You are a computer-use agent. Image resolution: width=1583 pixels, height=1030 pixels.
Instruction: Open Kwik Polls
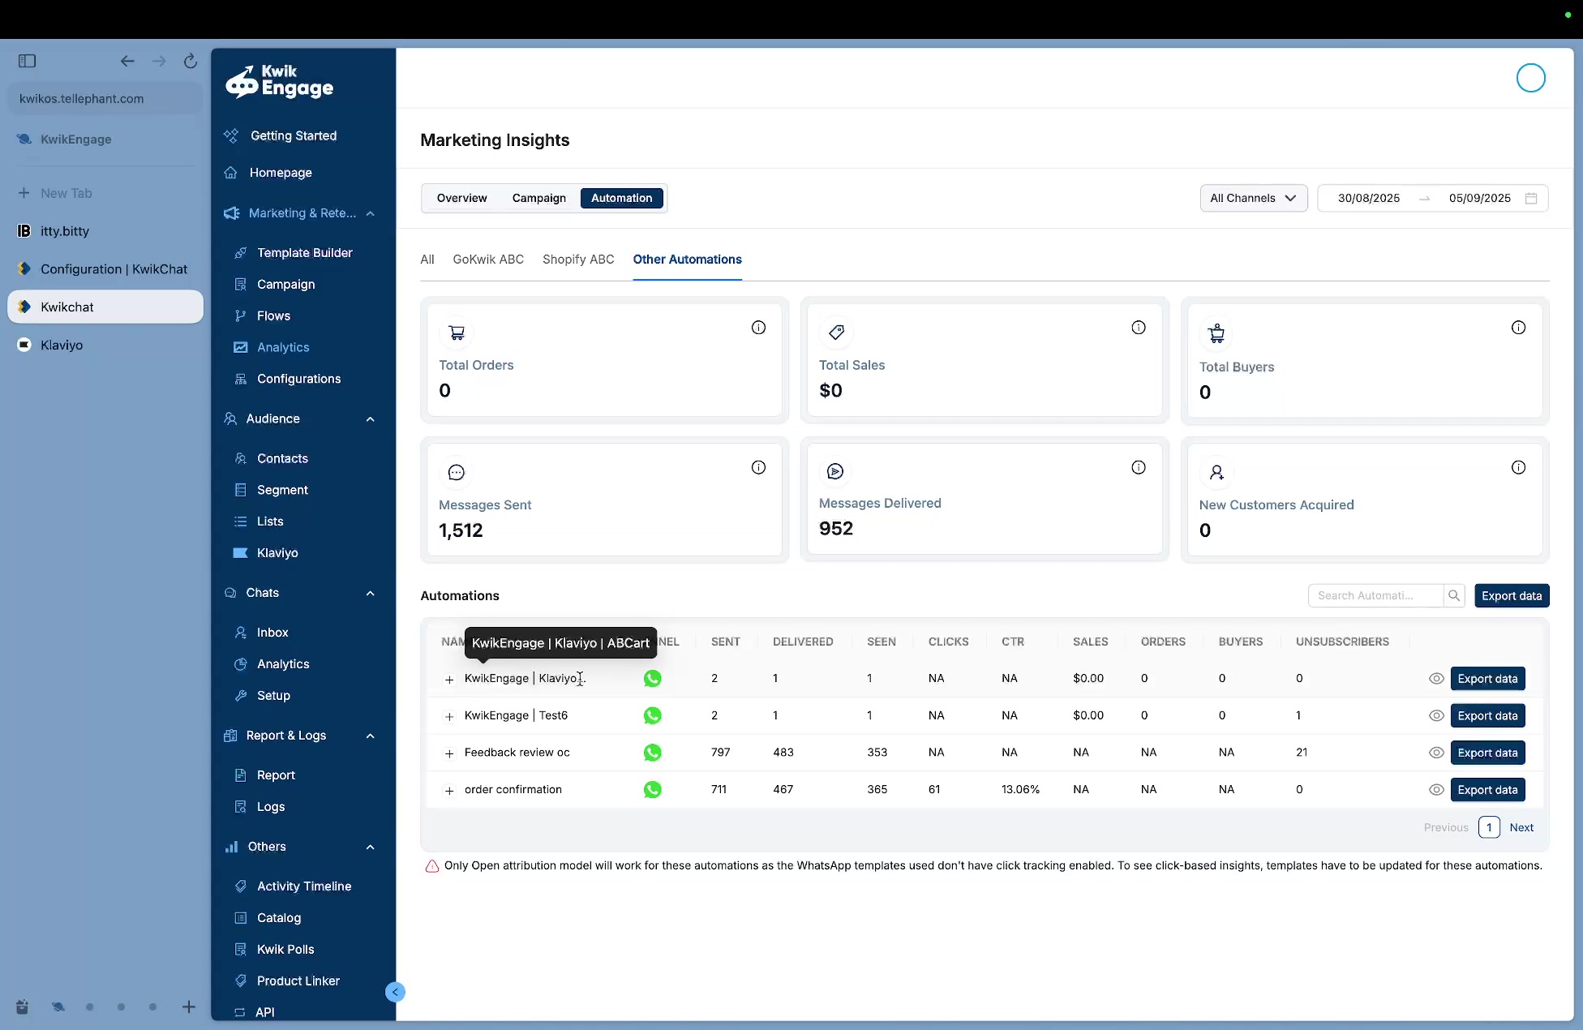click(285, 950)
